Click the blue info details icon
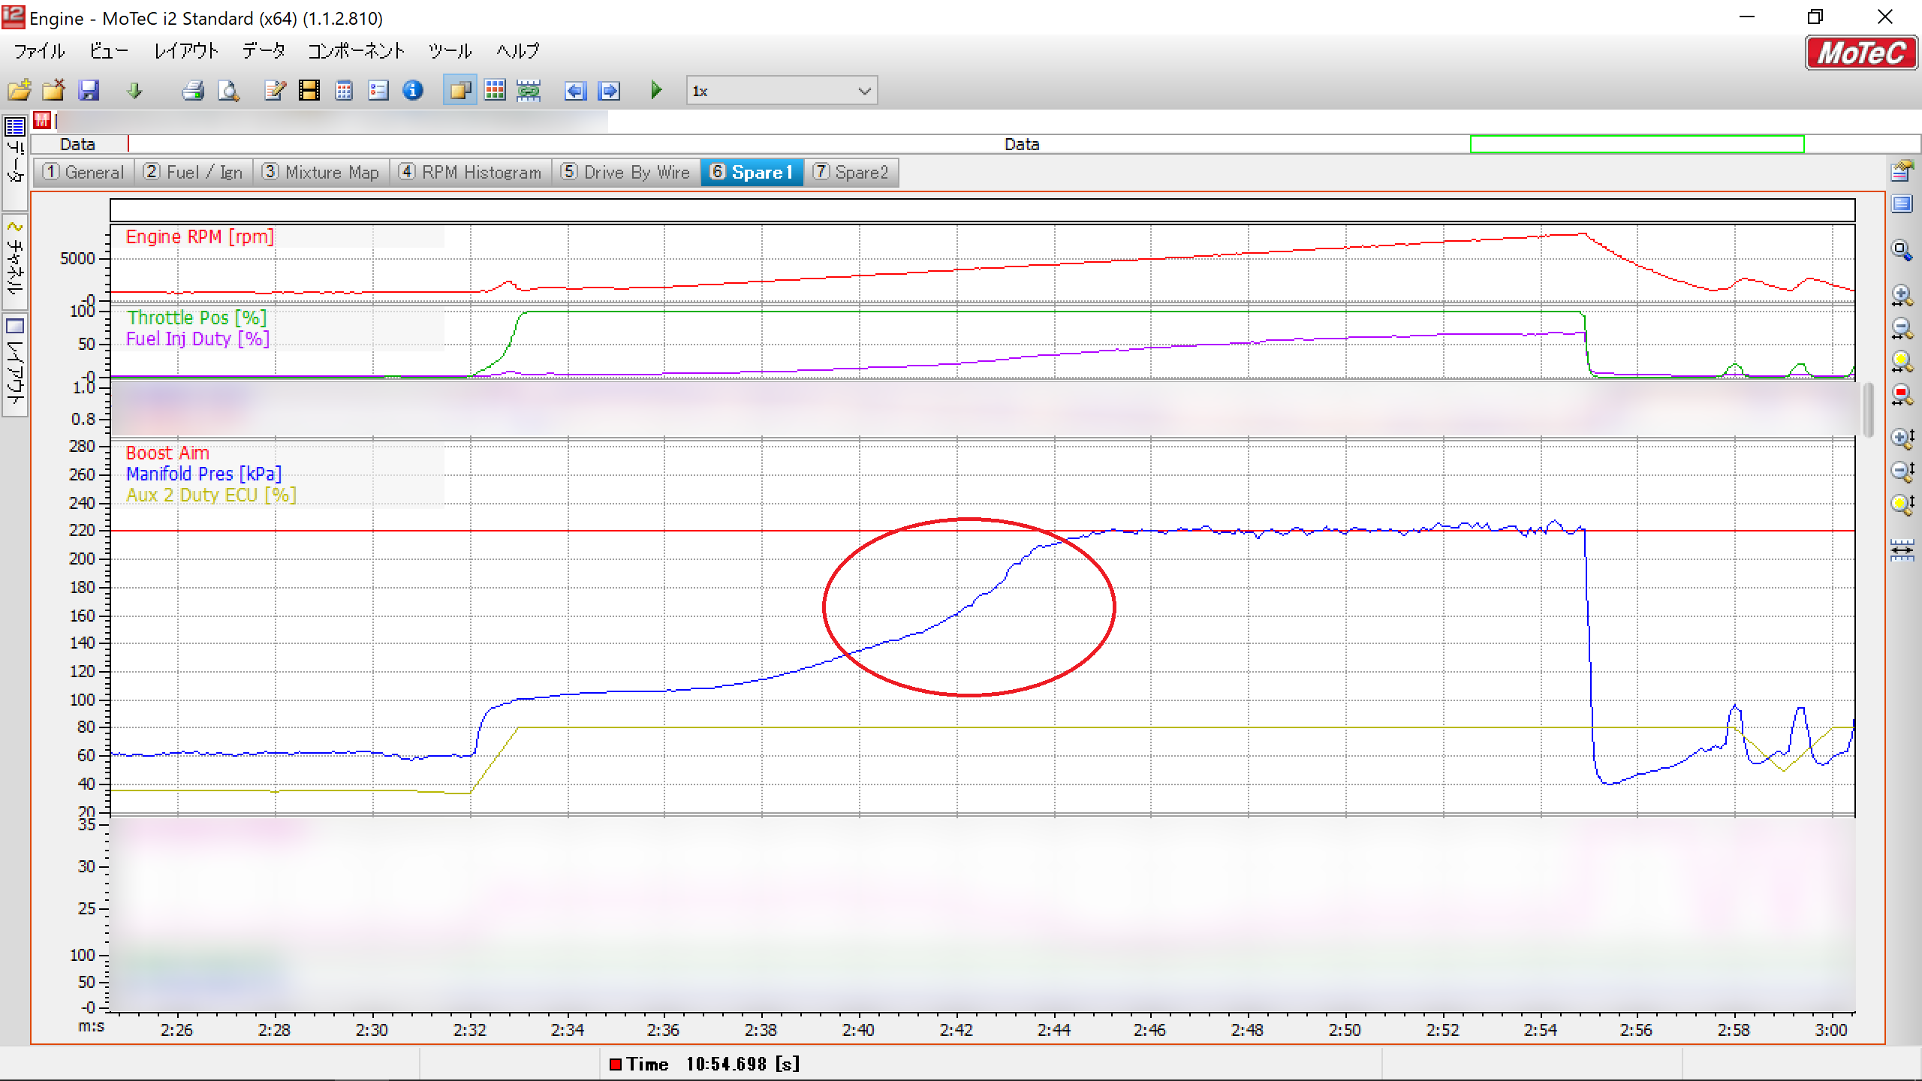The width and height of the screenshot is (1922, 1081). pyautogui.click(x=413, y=91)
